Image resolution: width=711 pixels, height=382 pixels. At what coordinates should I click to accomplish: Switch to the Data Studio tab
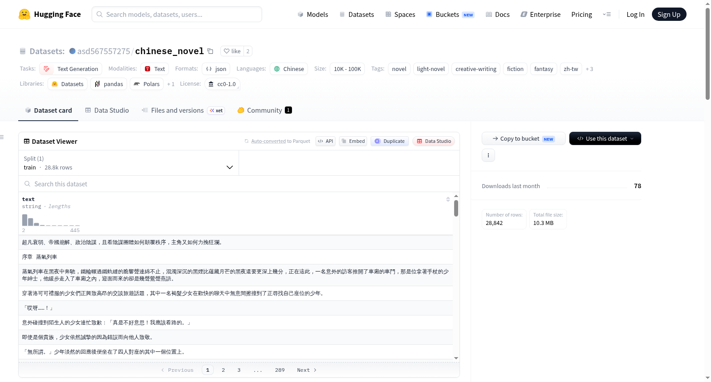[107, 110]
